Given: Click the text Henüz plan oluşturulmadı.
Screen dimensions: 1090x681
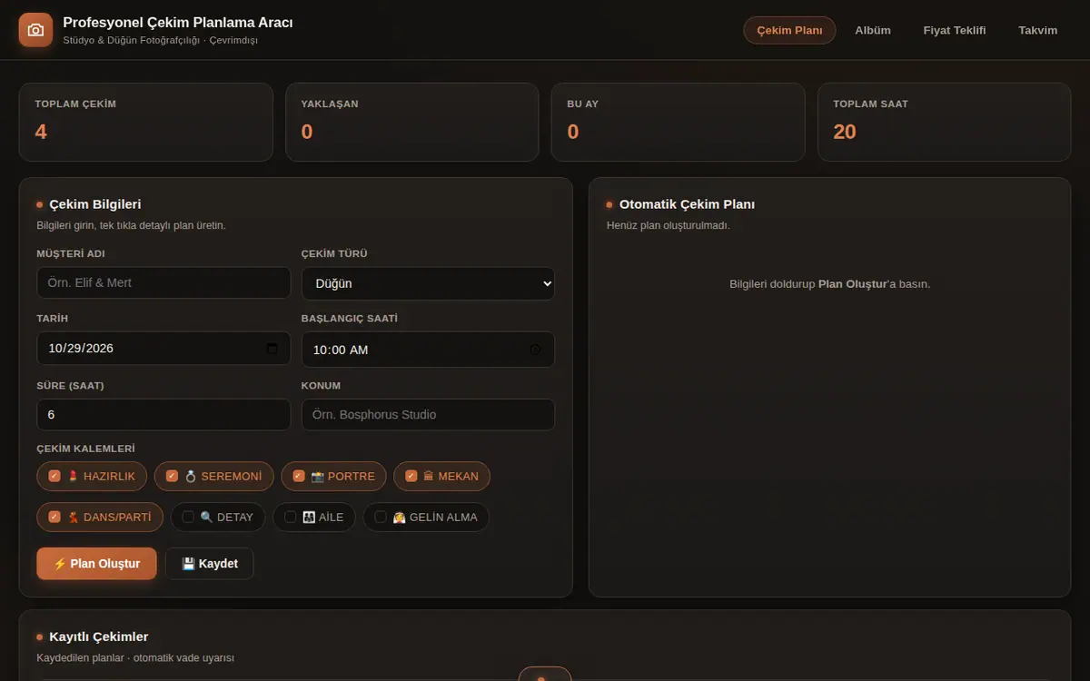Looking at the screenshot, I should (669, 225).
